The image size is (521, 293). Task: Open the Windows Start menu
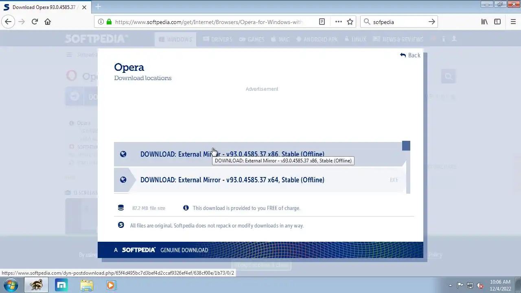11,285
